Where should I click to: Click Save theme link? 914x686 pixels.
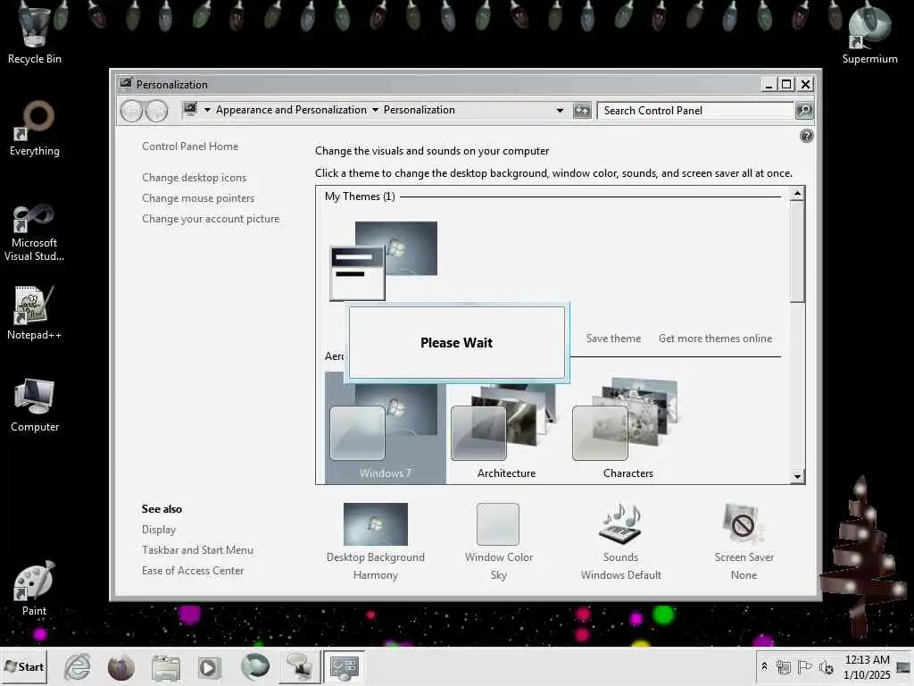(613, 339)
